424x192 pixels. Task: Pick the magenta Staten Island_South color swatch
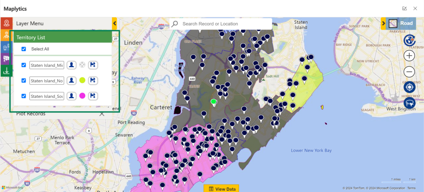tap(82, 96)
